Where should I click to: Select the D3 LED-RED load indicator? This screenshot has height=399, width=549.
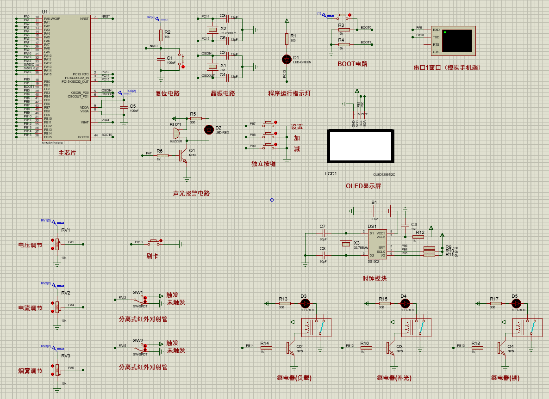306,304
